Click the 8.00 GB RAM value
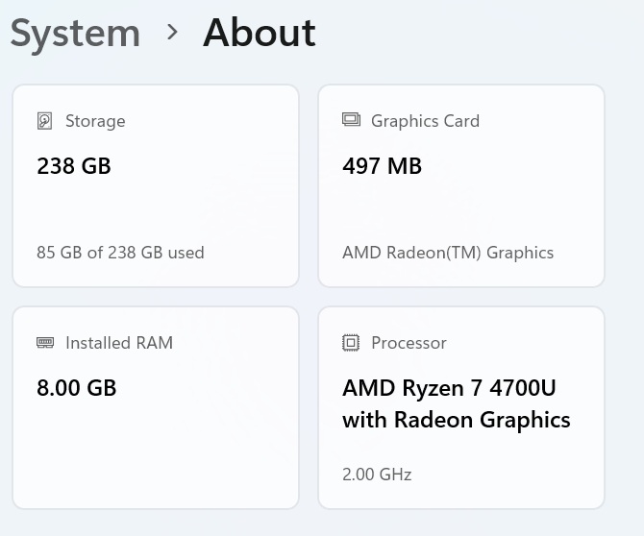The height and width of the screenshot is (536, 644). click(x=76, y=388)
